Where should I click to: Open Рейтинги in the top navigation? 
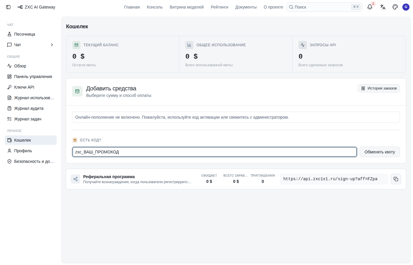coord(219,7)
